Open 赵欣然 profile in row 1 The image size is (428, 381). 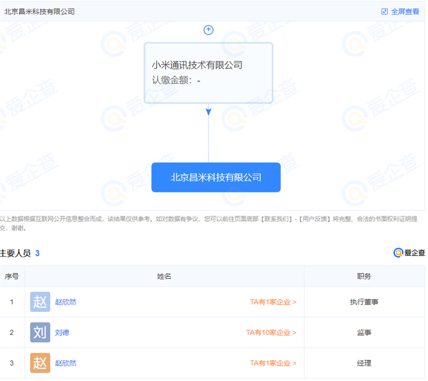pos(66,302)
